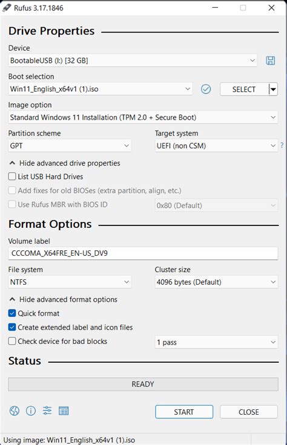Minimize the Rufus window
This screenshot has width=287, height=445.
(215, 8)
